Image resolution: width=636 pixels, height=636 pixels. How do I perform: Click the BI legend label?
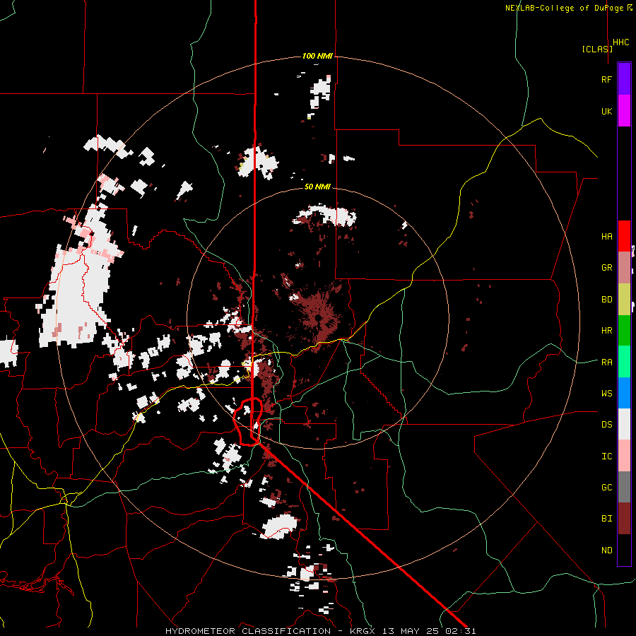[x=606, y=519]
